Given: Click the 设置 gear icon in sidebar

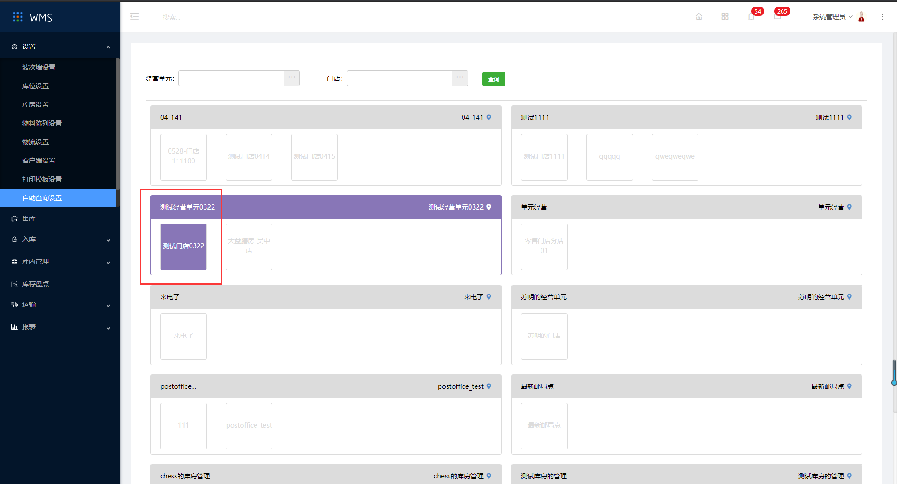Looking at the screenshot, I should tap(14, 47).
